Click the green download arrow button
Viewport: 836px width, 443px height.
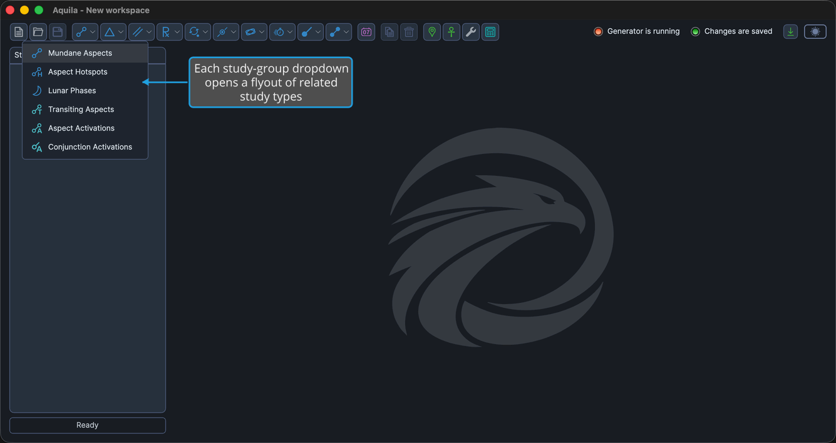791,31
